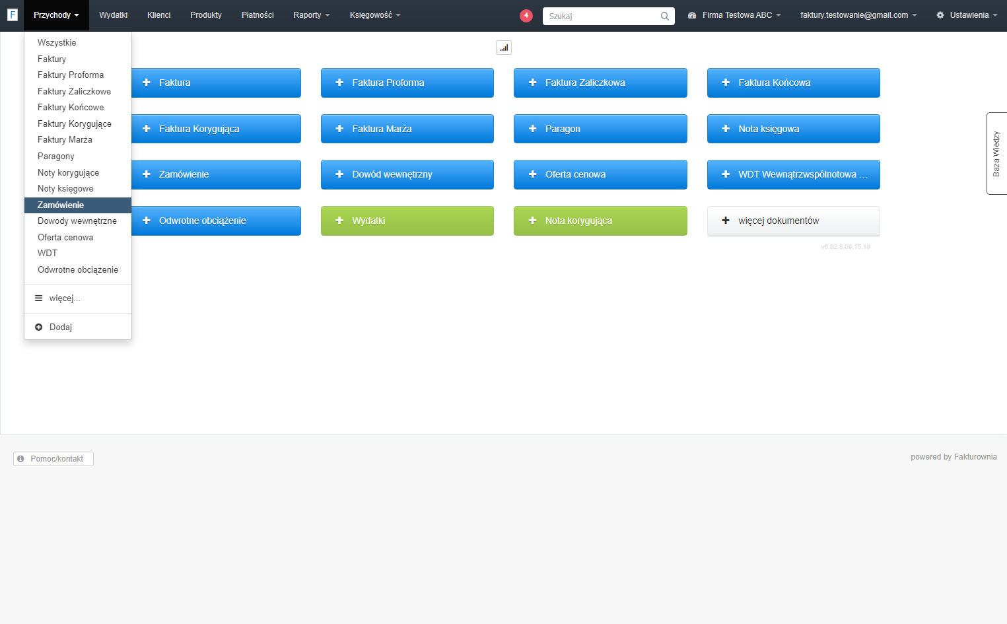The image size is (1007, 624).
Task: Click the plus icon beside Dodaj
Action: pos(38,328)
